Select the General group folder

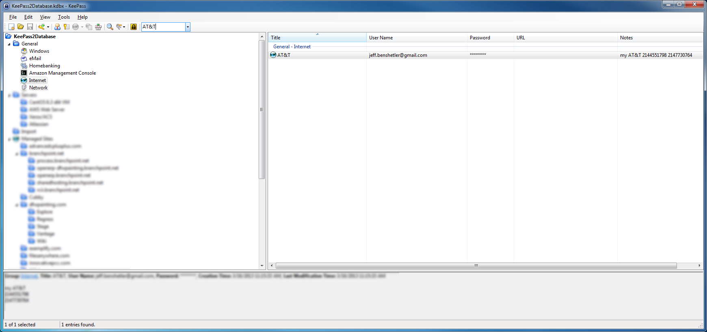coord(30,44)
